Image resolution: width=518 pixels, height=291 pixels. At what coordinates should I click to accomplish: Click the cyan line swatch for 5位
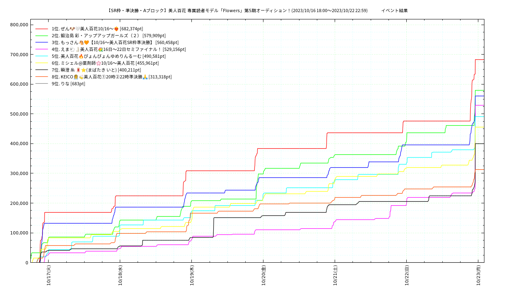coord(42,56)
